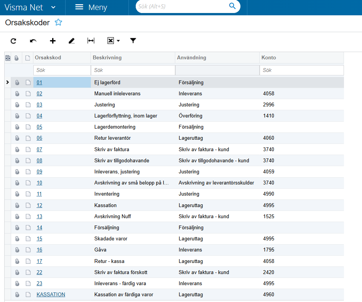The height and width of the screenshot is (302, 362).
Task: Click the paperclip icon on row 09
Action: pos(17,172)
